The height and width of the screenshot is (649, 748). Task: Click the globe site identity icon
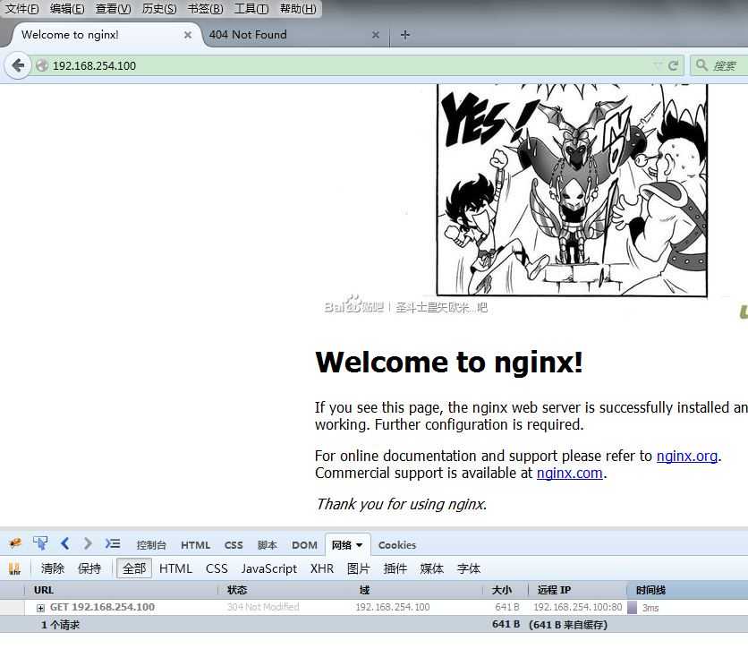click(x=42, y=65)
